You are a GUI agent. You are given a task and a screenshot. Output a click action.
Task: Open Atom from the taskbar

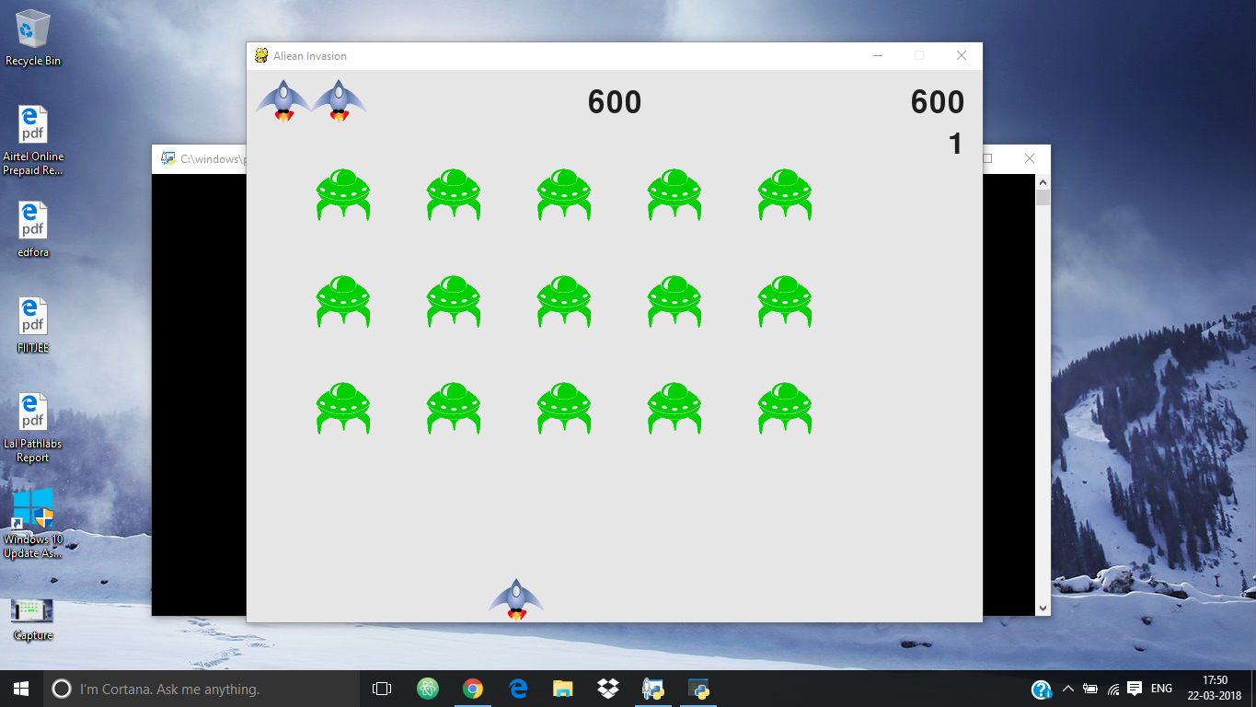(x=428, y=689)
